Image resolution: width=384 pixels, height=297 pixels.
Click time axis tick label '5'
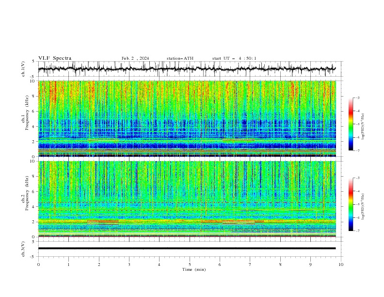coord(190,264)
